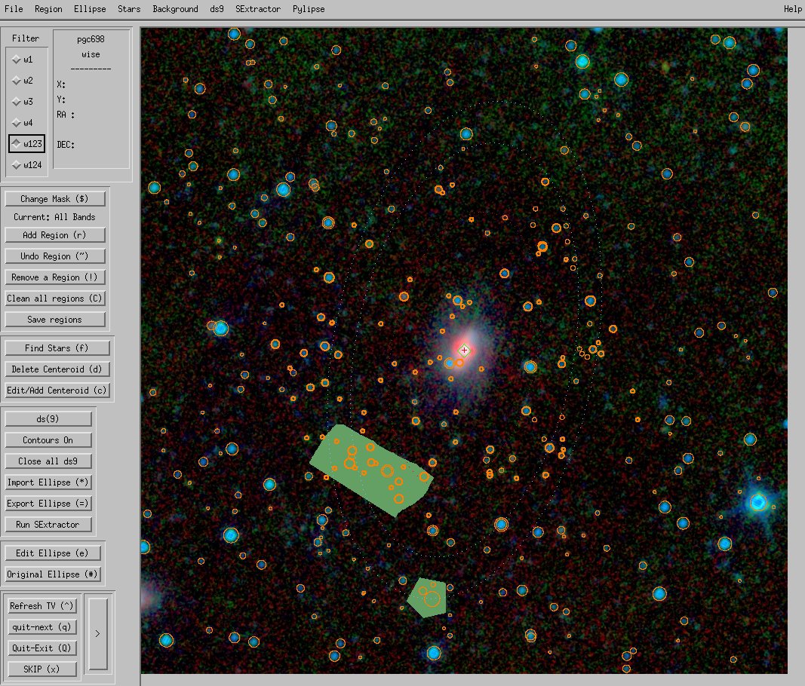Click Edit/Add Centeroid (c) button
The height and width of the screenshot is (686, 805).
click(x=57, y=390)
